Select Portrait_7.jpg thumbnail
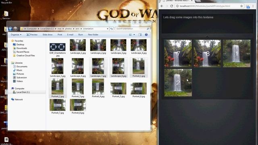The width and height of the screenshot is (258, 145). (x=57, y=105)
